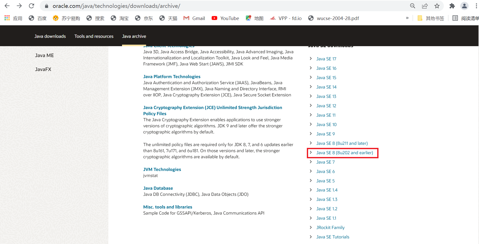Expand the chevron beside Java SE 13

(x=311, y=96)
